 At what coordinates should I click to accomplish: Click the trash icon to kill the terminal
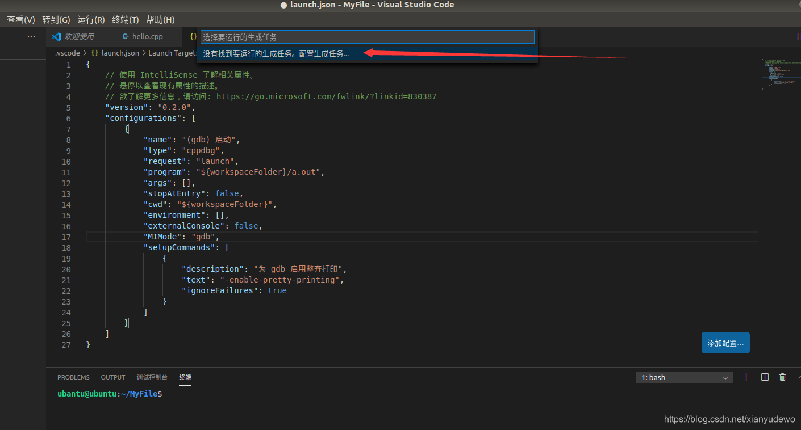[783, 377]
